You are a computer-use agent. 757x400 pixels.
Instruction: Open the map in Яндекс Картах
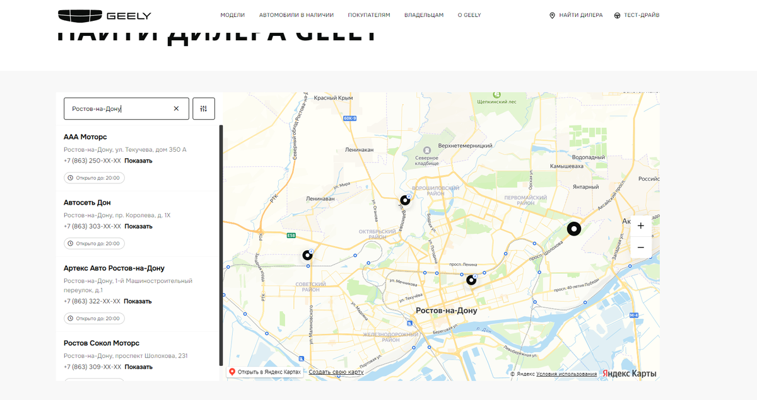point(264,372)
